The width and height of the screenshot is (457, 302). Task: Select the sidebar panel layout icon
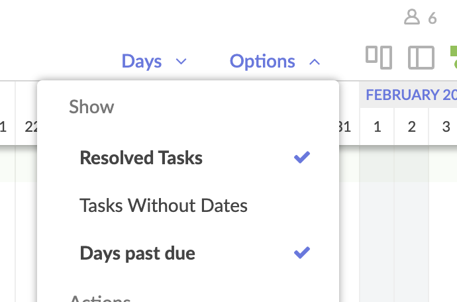click(x=421, y=58)
